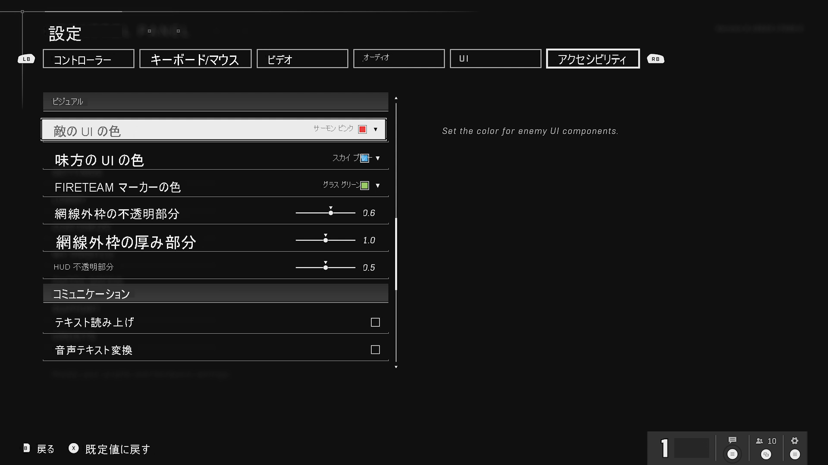Click the コミュニケーション section header
828x465 pixels.
point(216,293)
